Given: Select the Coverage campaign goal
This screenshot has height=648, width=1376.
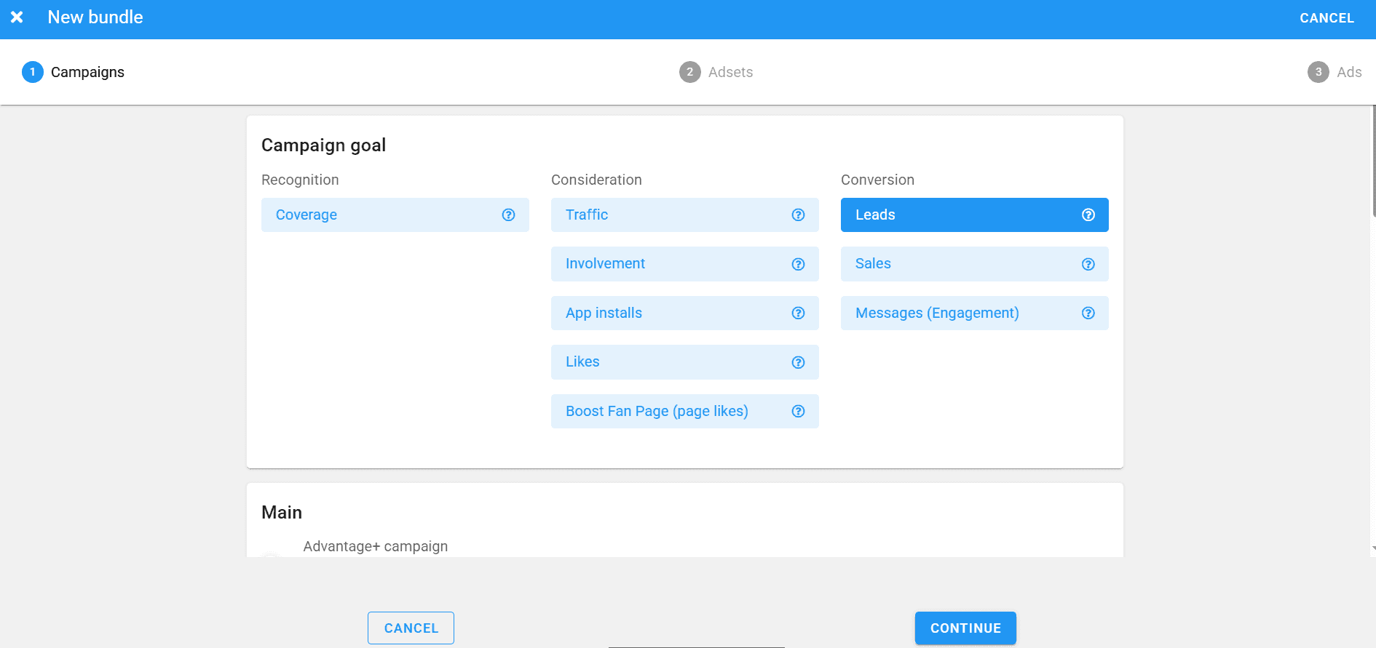Looking at the screenshot, I should pos(379,215).
